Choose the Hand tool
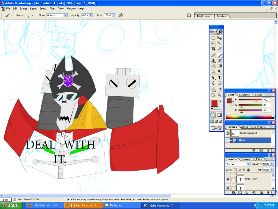The width and height of the screenshot is (278, 209). coord(213,95)
